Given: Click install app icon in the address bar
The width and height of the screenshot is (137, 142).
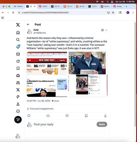Looking at the screenshot, I should [x=108, y=13].
